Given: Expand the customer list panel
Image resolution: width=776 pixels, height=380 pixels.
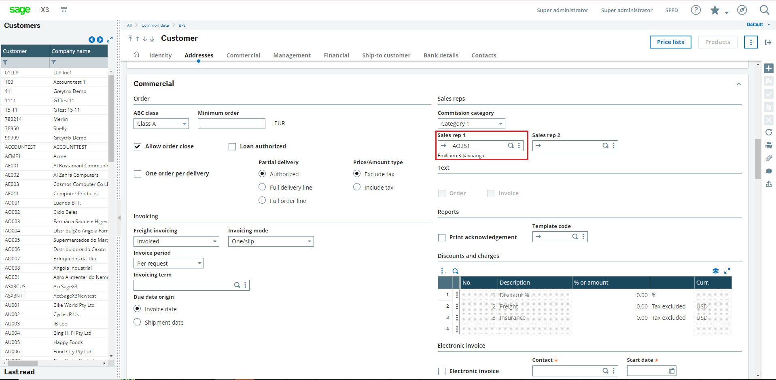Looking at the screenshot, I should tap(110, 40).
